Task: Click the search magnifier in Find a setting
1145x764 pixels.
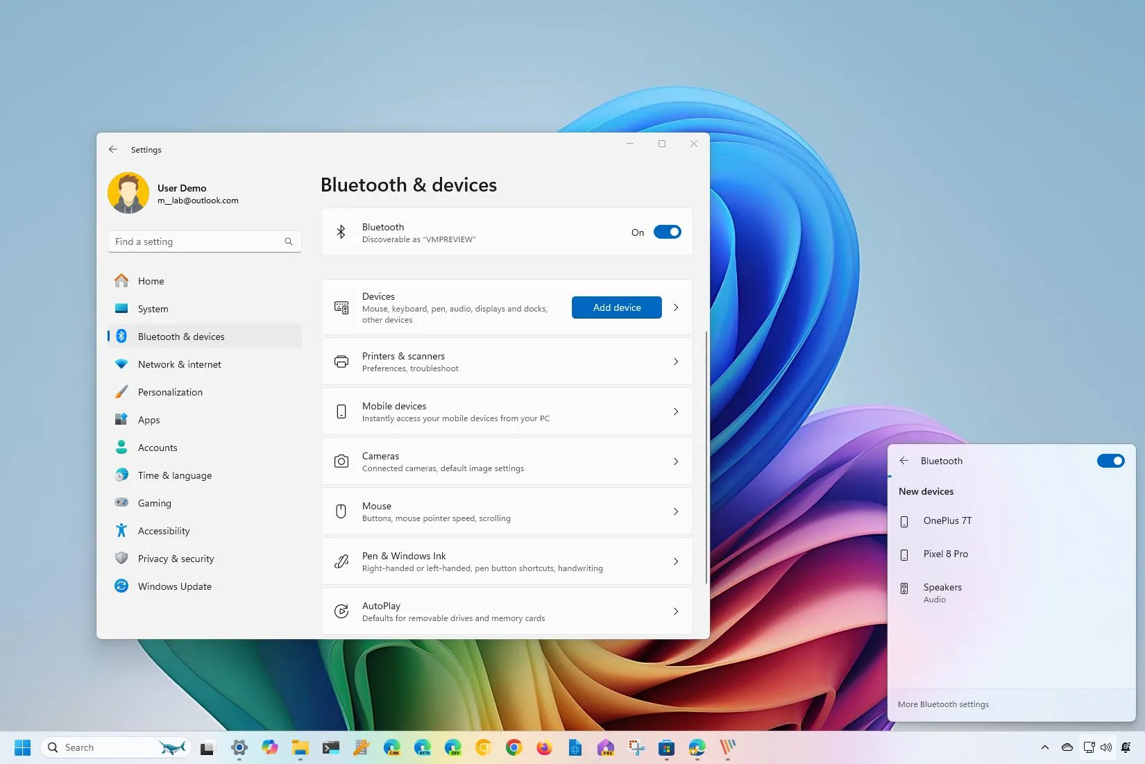Action: coord(289,241)
